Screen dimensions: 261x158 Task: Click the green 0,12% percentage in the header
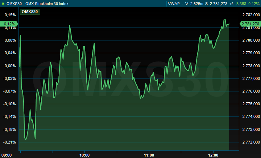pos(254,4)
